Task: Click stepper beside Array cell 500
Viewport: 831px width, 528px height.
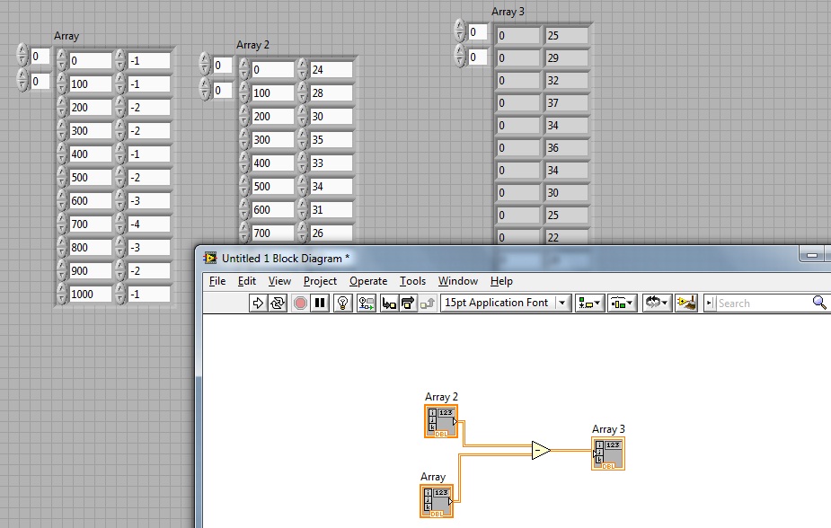Action: click(62, 178)
